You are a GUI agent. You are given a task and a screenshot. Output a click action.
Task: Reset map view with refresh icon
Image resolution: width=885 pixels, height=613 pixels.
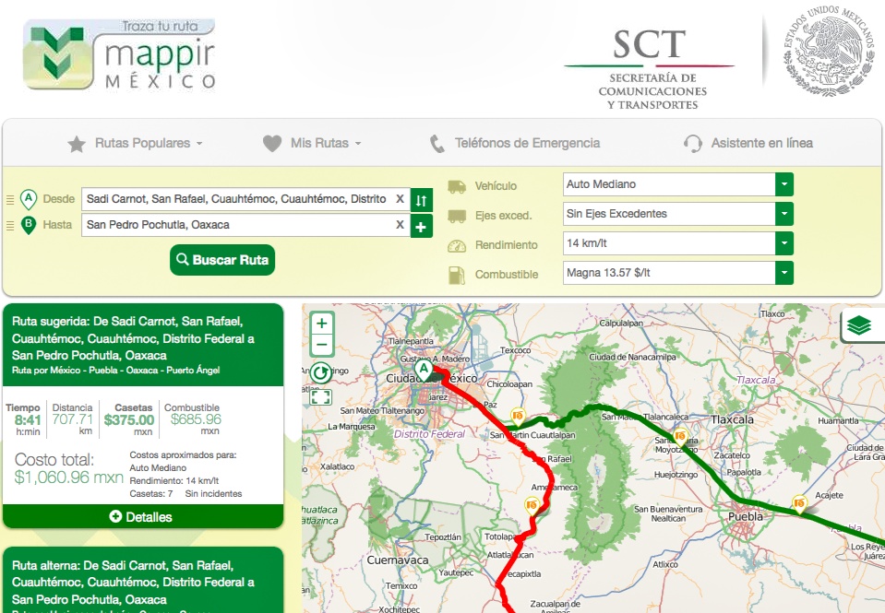[321, 372]
